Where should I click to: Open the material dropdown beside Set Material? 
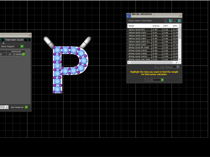point(7,107)
